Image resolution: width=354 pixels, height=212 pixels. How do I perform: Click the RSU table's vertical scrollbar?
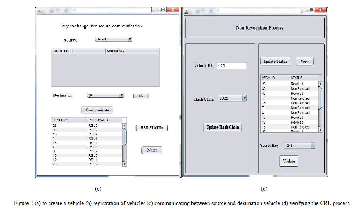click(x=124, y=137)
